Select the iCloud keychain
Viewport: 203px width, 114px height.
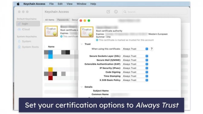click(28, 29)
